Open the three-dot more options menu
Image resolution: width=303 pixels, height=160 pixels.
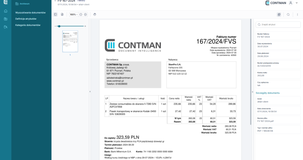297,15
